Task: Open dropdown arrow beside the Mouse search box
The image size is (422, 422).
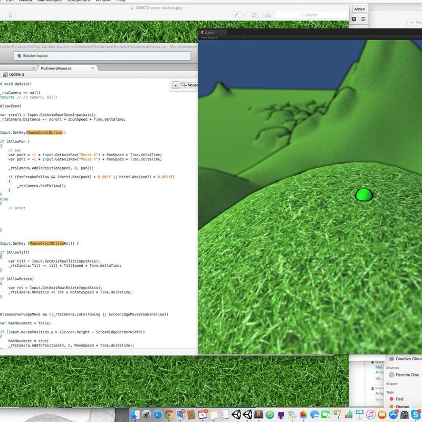Action: pos(175,85)
